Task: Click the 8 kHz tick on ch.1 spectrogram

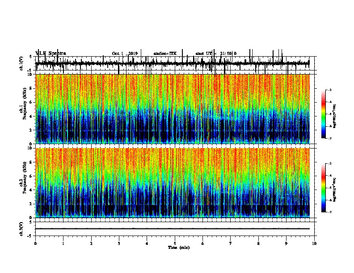Action: 31,88
